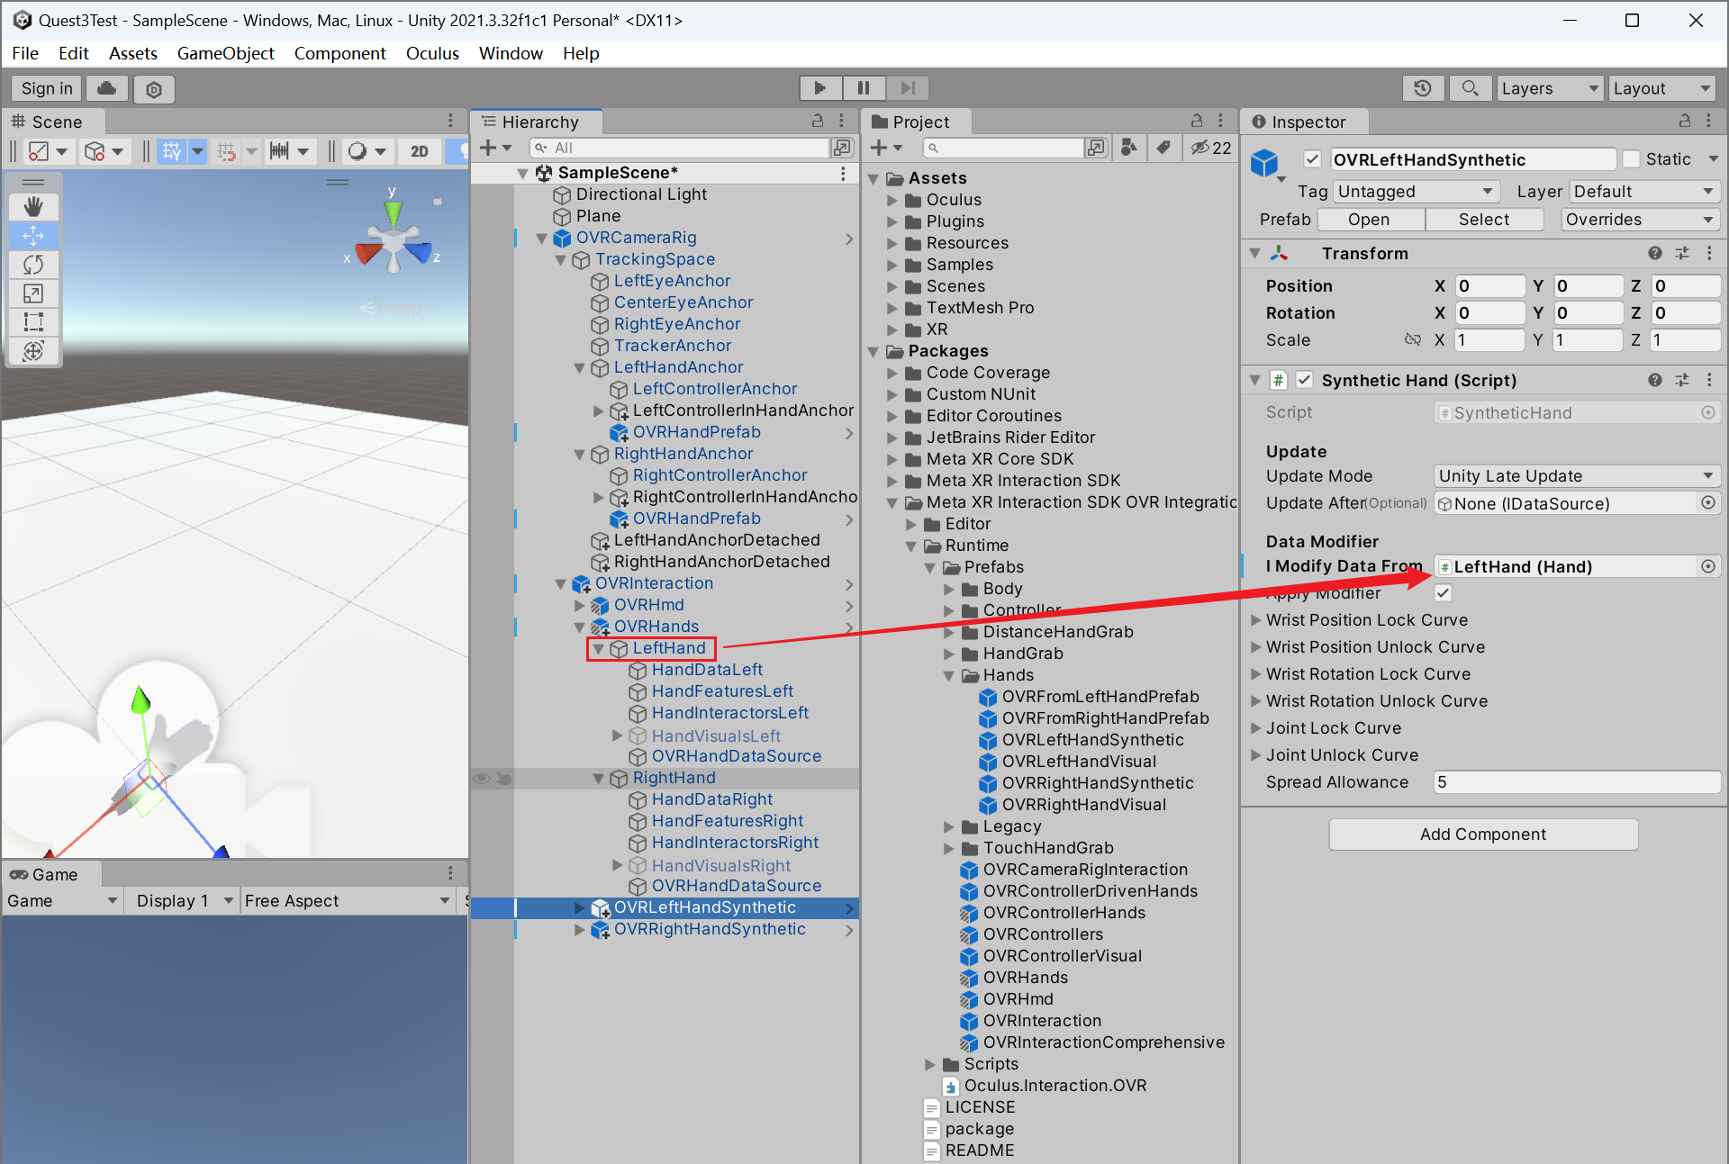Expand Wrist Position Lock Curve

[x=1256, y=620]
